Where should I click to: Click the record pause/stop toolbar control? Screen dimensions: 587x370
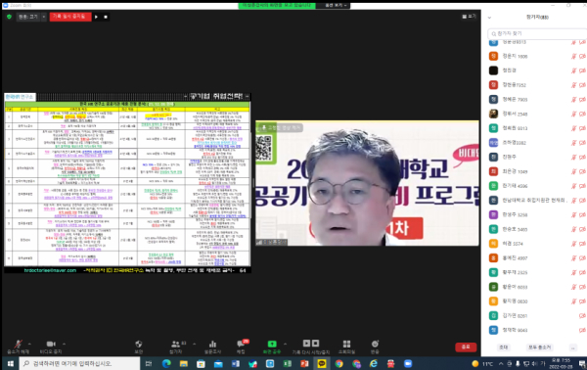click(311, 347)
